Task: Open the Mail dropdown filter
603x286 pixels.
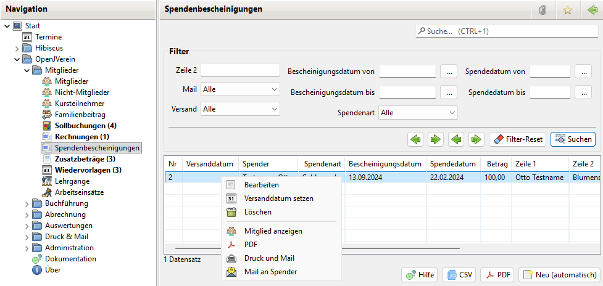Action: click(x=240, y=89)
